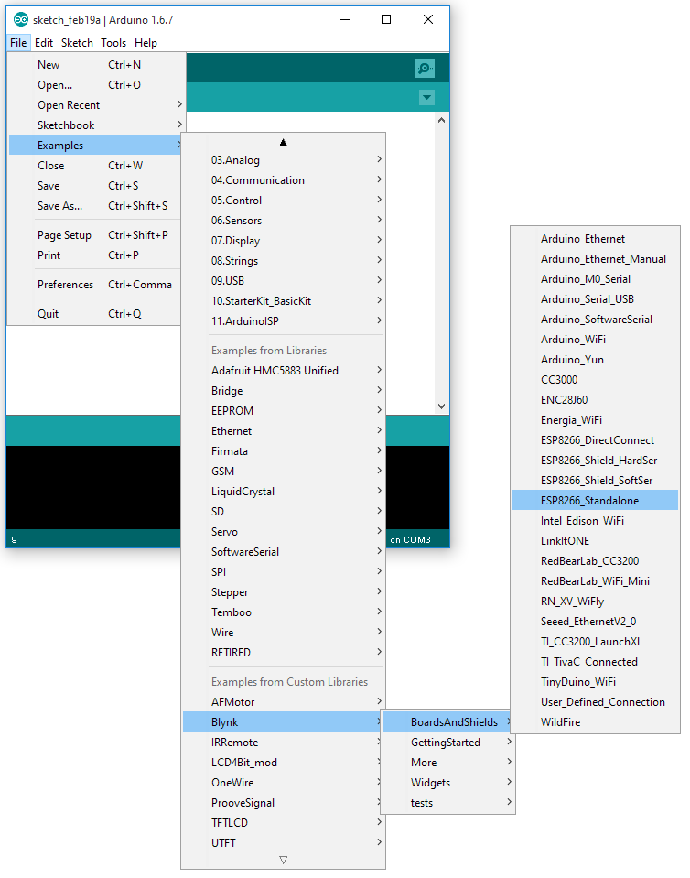The image size is (690, 878).
Task: Open Ethernet library examples
Action: point(283,431)
